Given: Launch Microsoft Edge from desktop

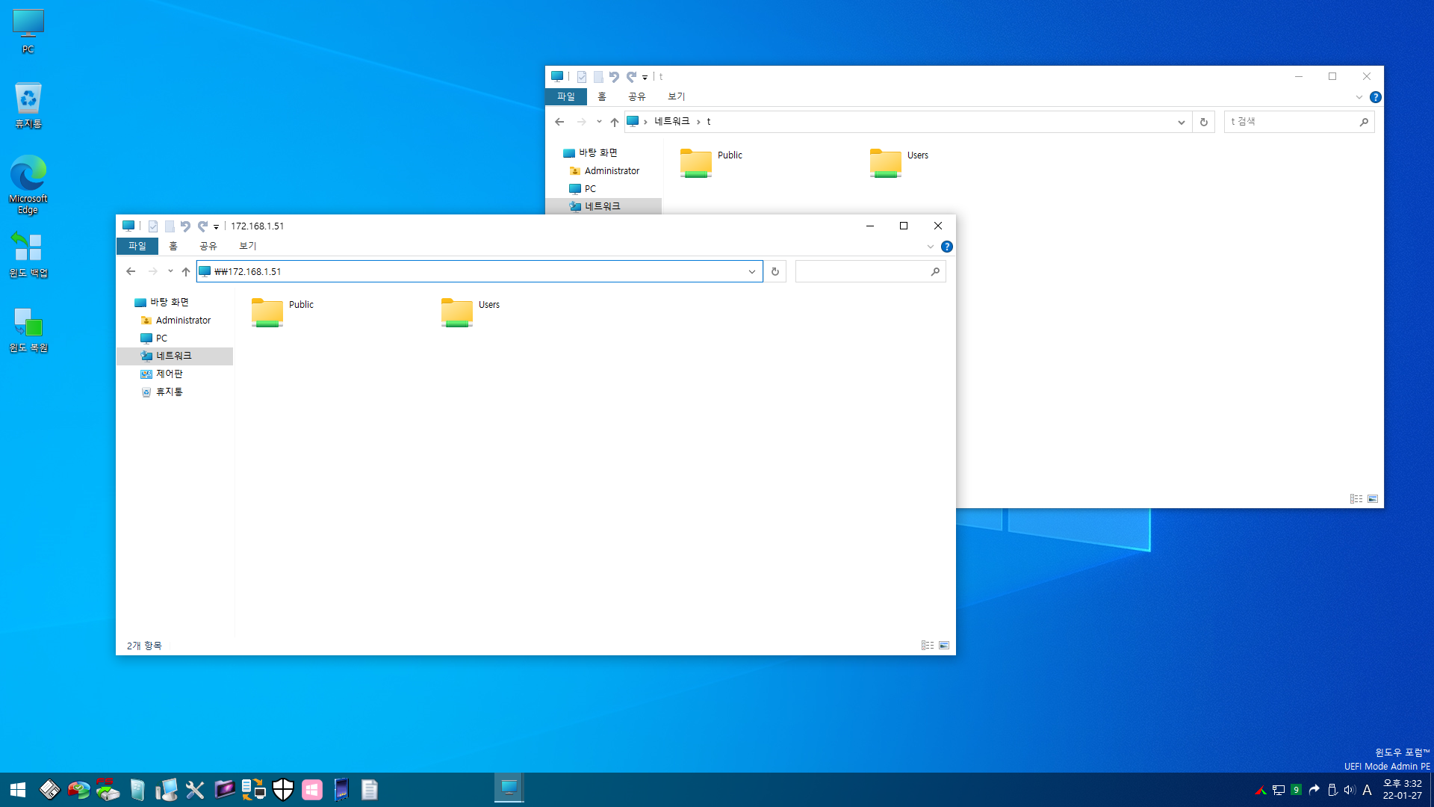Looking at the screenshot, I should click(28, 185).
